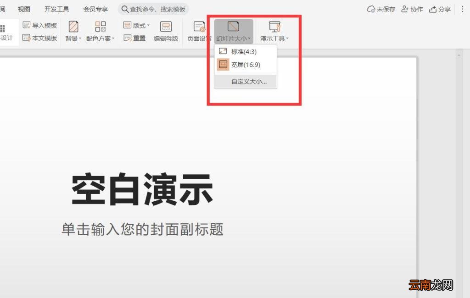Expand the 配色方案 color scheme dropdown
470x298 pixels.
coord(101,39)
